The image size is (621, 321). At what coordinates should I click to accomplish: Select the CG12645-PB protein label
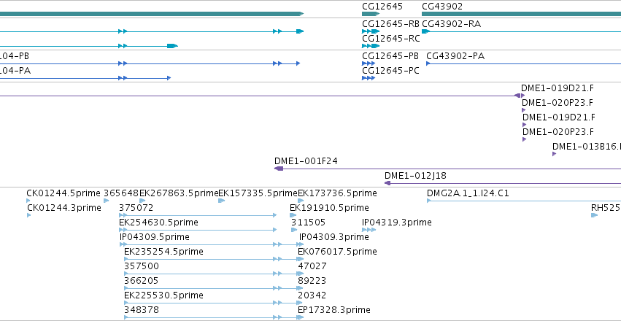click(390, 56)
